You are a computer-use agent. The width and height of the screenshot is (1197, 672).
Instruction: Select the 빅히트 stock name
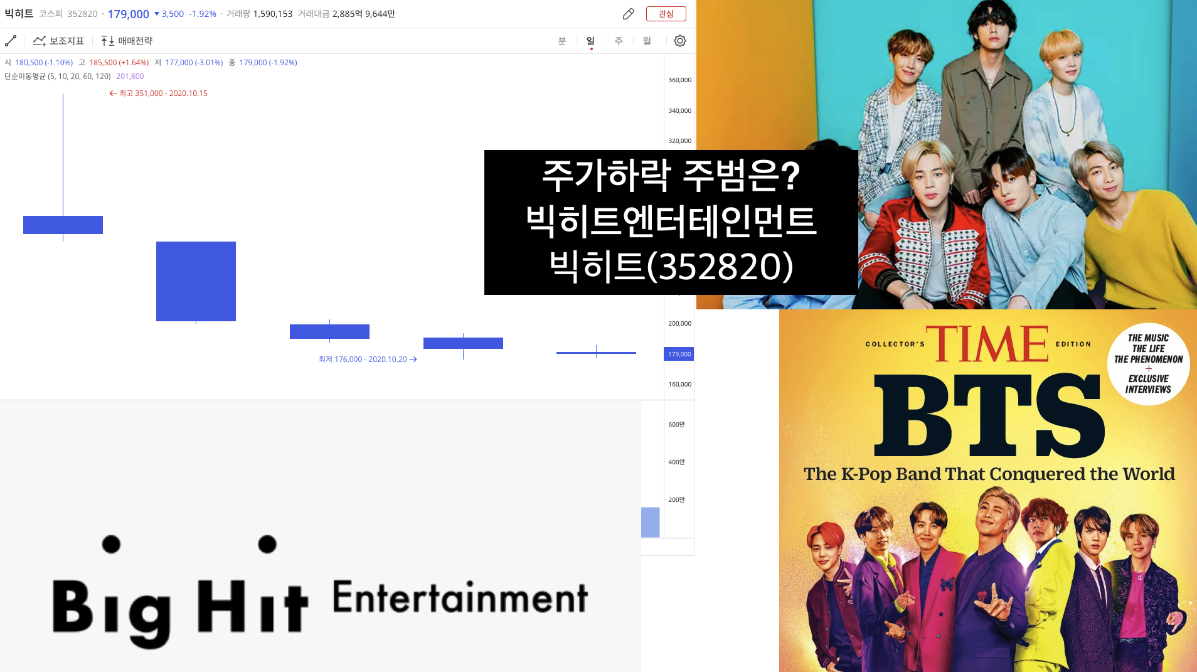(x=19, y=13)
